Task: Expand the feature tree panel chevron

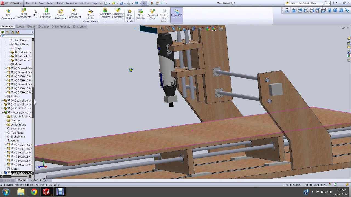Action: click(x=32, y=32)
